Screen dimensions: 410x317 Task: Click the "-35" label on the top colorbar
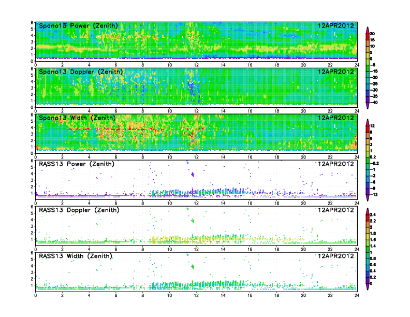[x=374, y=96]
